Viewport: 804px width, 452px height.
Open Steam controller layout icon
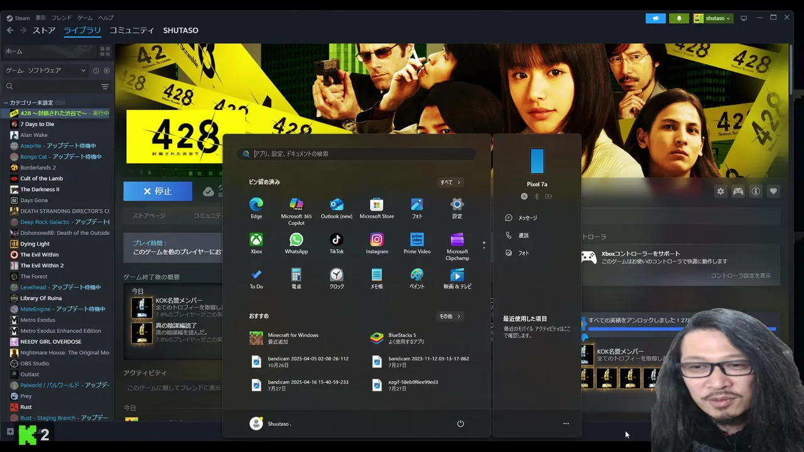pos(738,191)
